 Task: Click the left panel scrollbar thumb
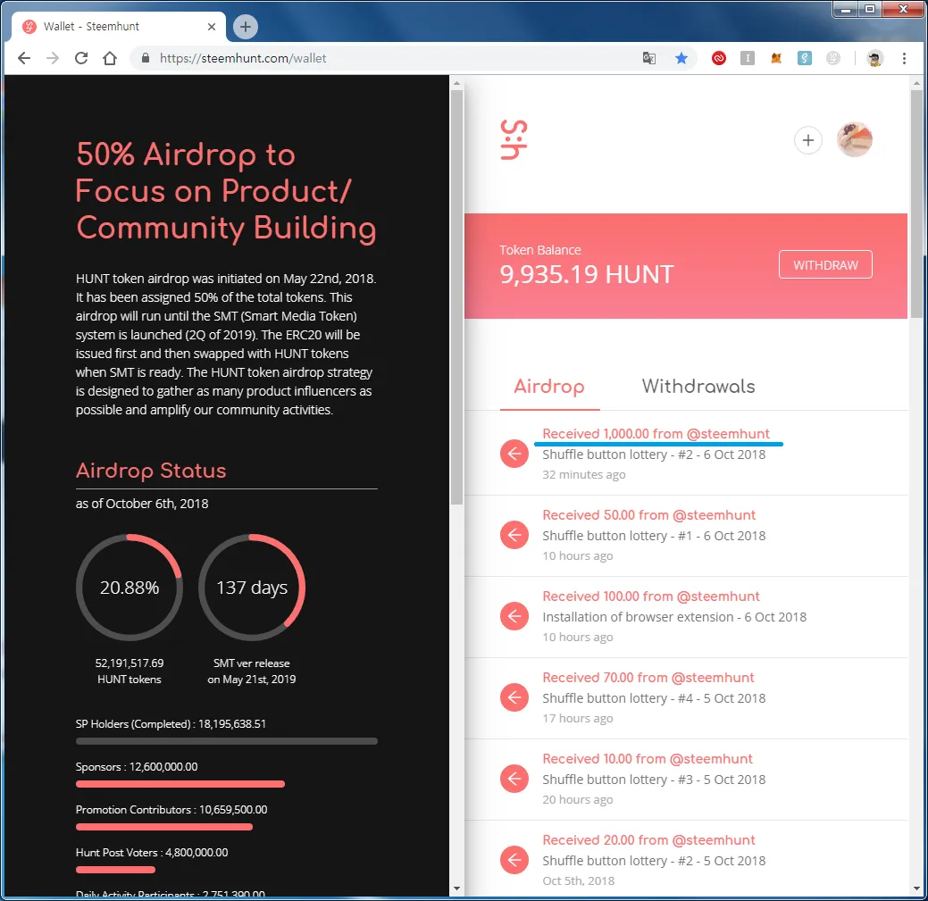coord(456,297)
